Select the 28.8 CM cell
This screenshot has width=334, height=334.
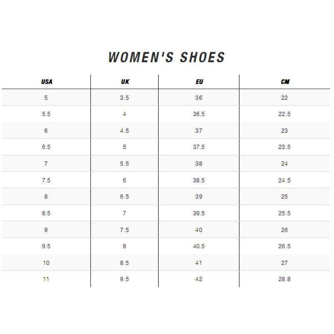[284, 279]
